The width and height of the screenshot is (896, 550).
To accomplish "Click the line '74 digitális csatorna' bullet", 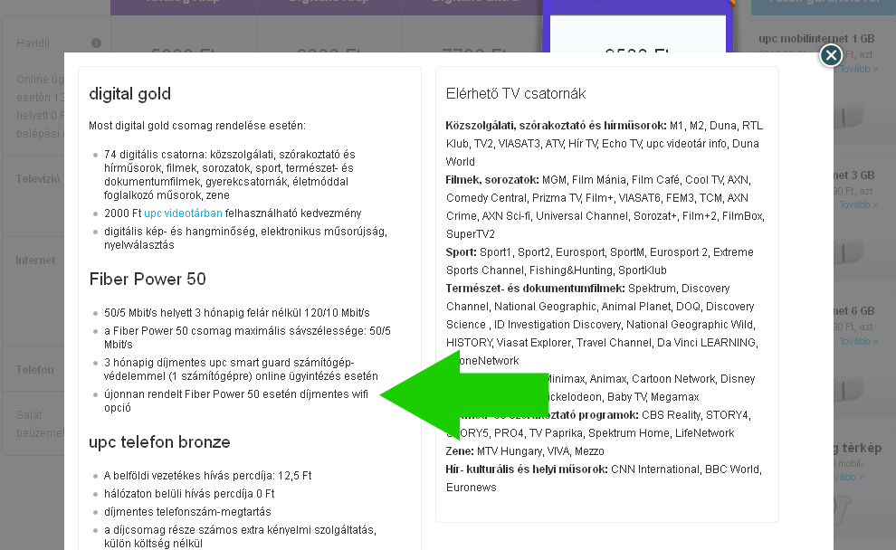I will pos(230,175).
